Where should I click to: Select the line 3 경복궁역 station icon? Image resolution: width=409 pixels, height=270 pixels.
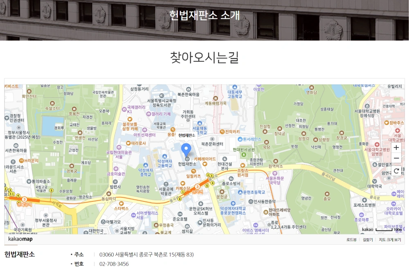pos(24,199)
